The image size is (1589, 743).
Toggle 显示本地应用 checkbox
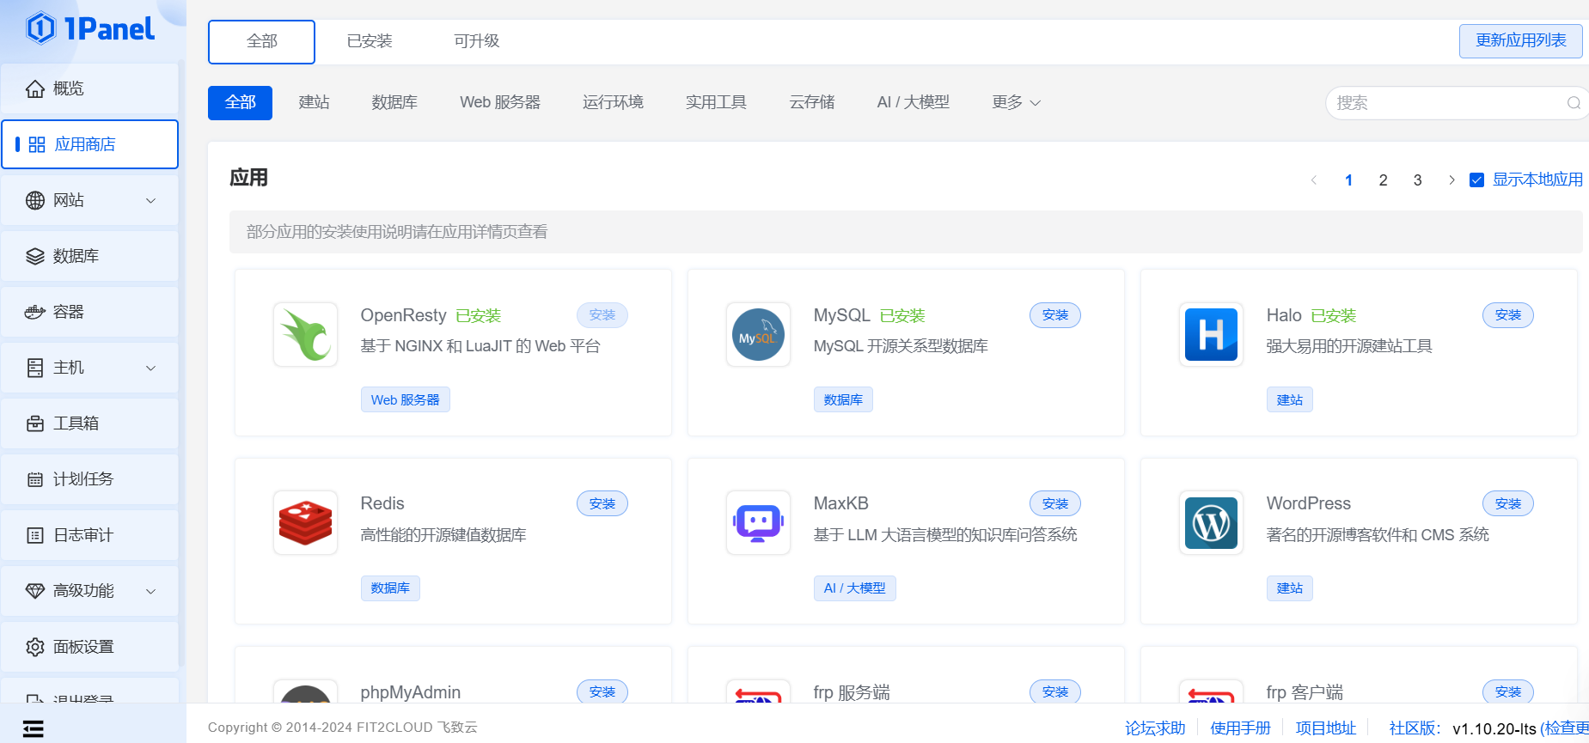[x=1476, y=180]
